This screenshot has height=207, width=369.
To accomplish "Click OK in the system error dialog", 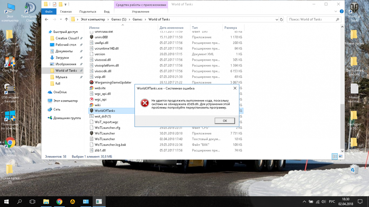I will tap(225, 121).
